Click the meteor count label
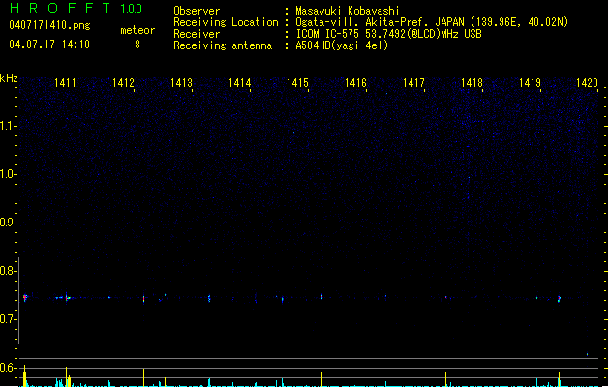This screenshot has height=387, width=609. click(x=137, y=30)
